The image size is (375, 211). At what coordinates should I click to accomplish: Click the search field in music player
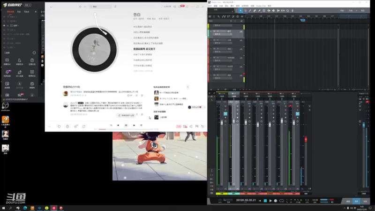click(x=100, y=7)
